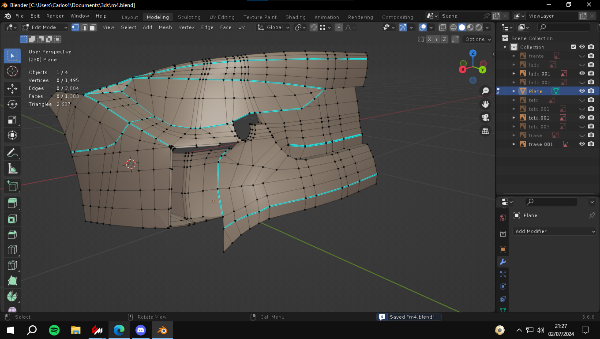Image resolution: width=600 pixels, height=339 pixels.
Task: Hide the lado.001 object with eye icon
Action: coord(582,74)
